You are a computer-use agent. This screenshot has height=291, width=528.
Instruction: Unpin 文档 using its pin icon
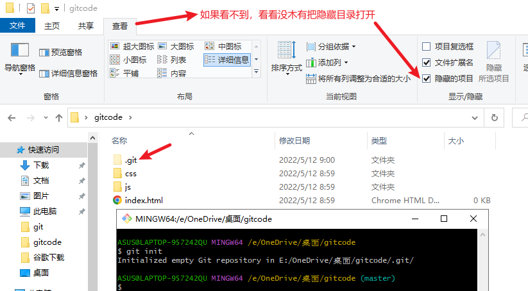[81, 181]
